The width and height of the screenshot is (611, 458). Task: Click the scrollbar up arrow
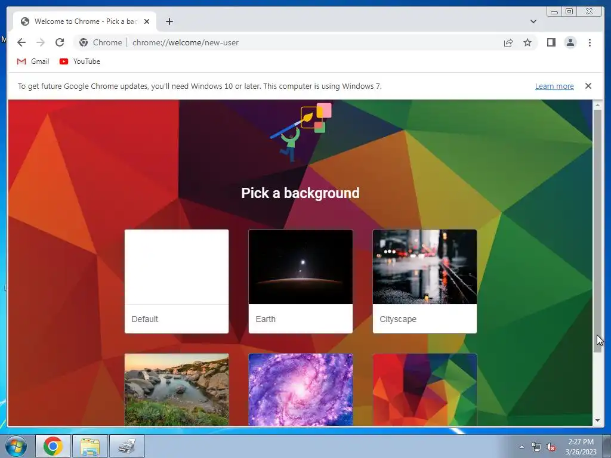tap(597, 105)
